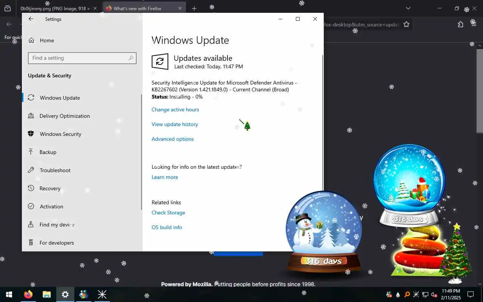Go back using Settings back arrow
The image size is (483, 302).
31,19
